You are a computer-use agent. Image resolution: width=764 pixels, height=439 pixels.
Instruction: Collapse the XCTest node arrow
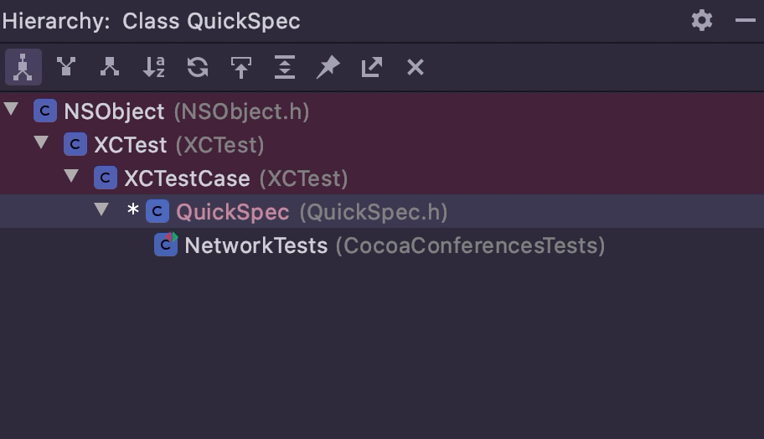tap(41, 142)
